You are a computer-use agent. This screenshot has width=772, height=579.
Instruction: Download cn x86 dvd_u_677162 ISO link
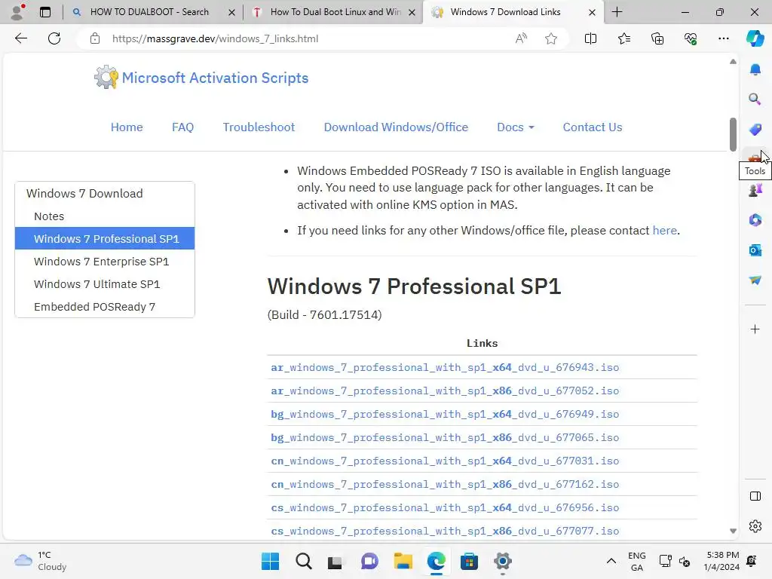(445, 485)
